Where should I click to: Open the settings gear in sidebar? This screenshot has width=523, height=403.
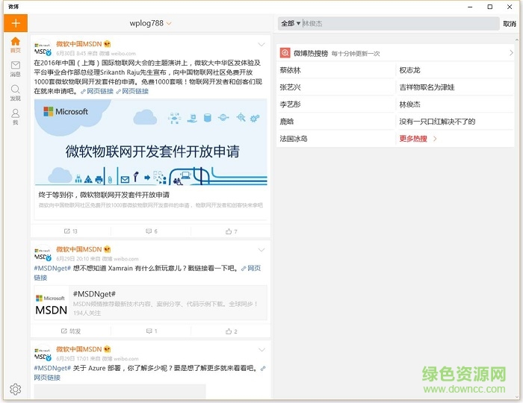click(x=15, y=389)
